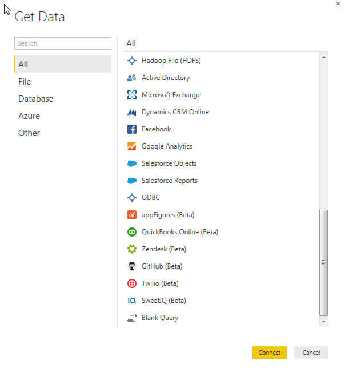Click the appFigures (Beta) icon
This screenshot has width=345, height=376.
tap(132, 215)
